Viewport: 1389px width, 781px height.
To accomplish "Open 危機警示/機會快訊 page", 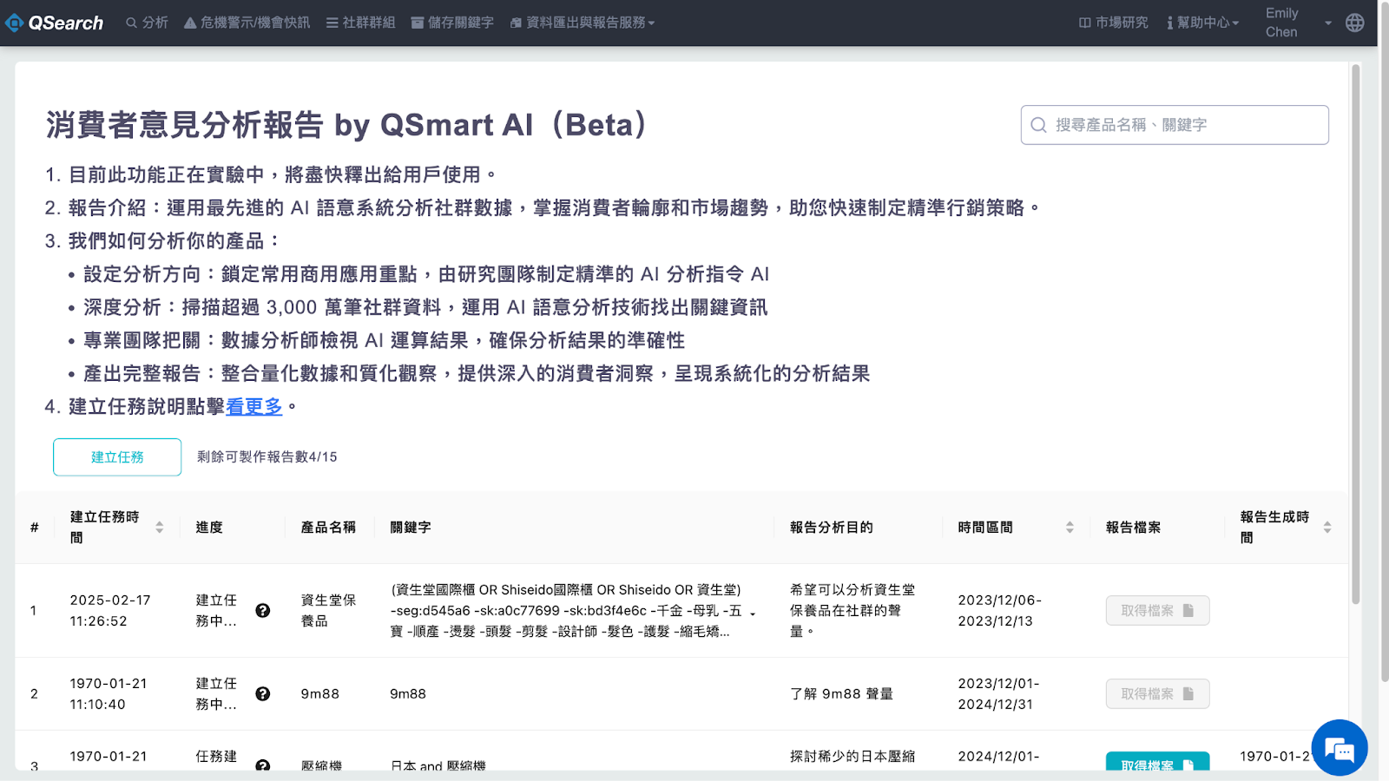I will (247, 23).
